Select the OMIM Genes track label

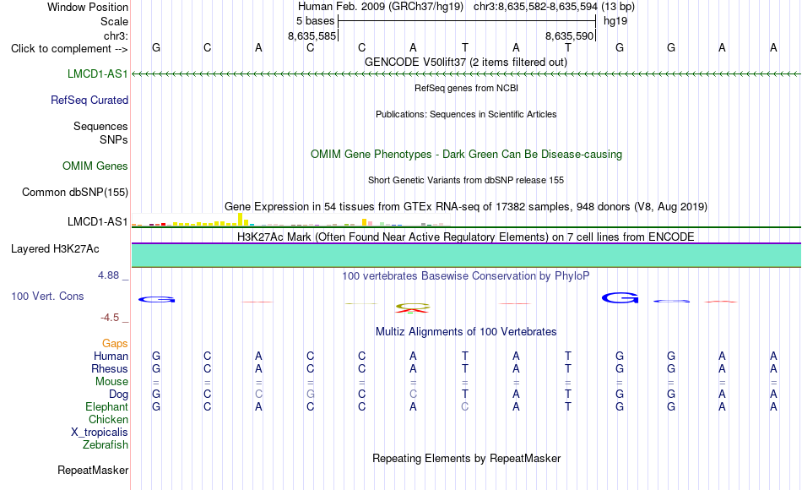(x=95, y=166)
